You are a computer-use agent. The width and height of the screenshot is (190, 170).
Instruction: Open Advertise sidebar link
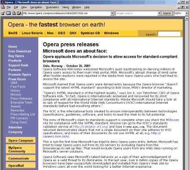15,127
